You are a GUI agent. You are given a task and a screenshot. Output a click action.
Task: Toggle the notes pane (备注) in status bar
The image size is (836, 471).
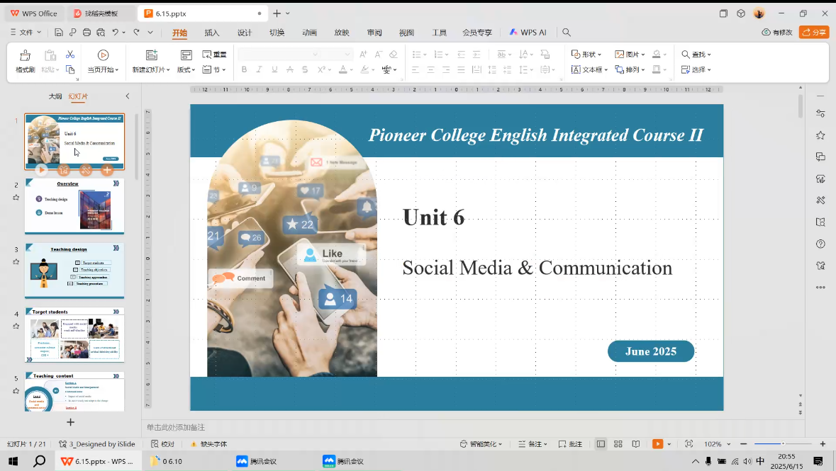pyautogui.click(x=534, y=444)
